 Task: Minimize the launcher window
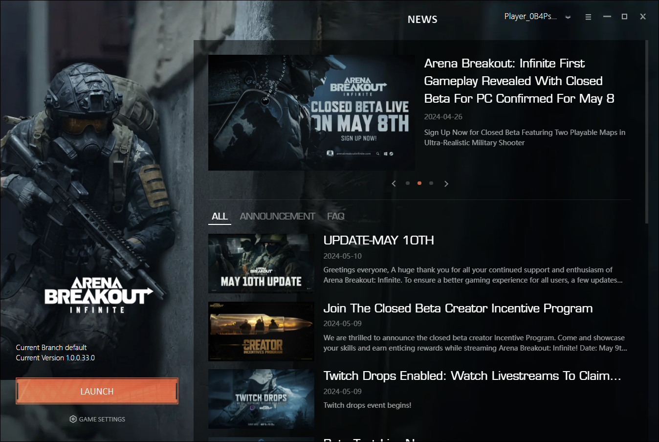coord(607,17)
